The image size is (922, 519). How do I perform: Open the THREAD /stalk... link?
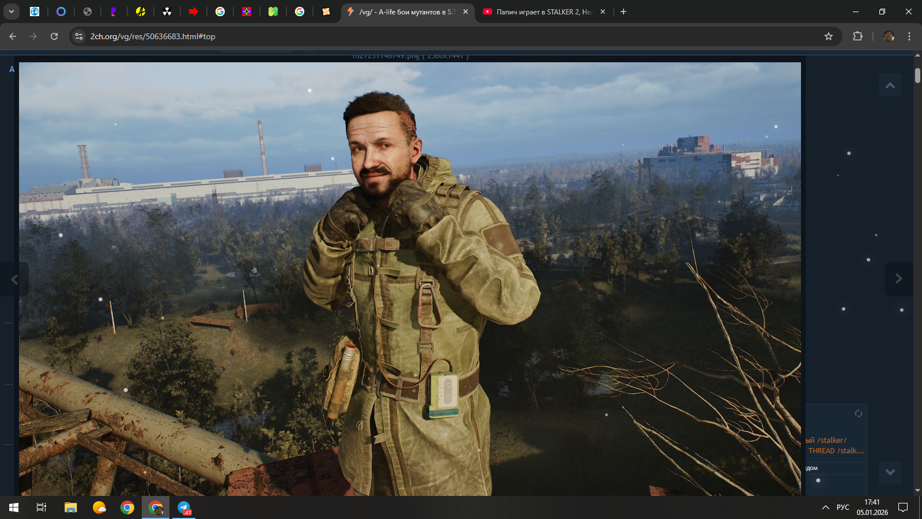pyautogui.click(x=836, y=451)
